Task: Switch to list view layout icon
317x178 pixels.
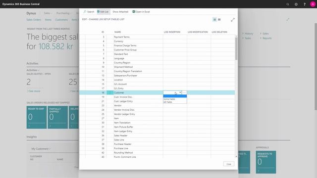Action: click(x=214, y=20)
